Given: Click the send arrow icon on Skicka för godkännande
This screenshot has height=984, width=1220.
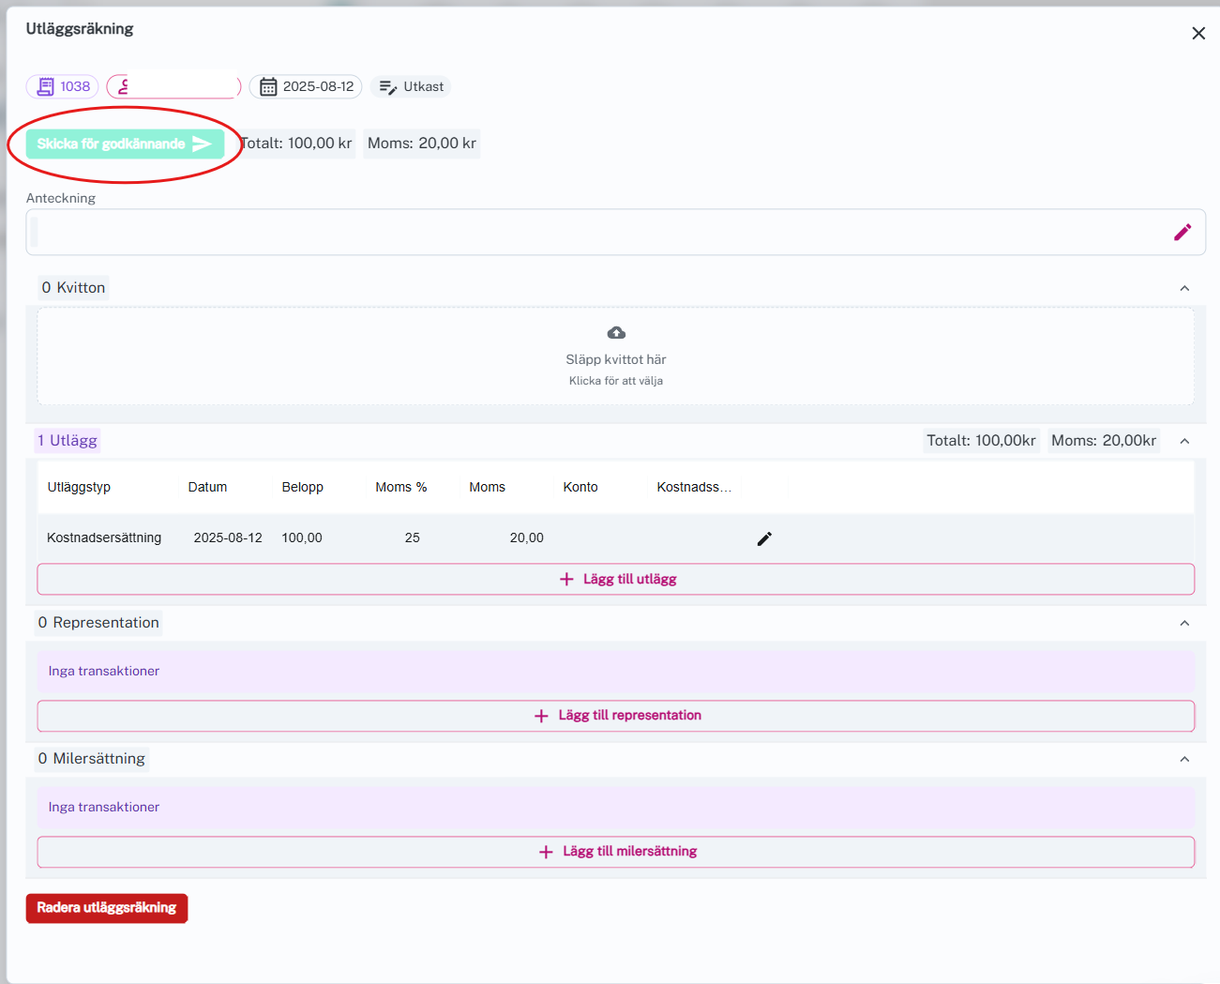Looking at the screenshot, I should [202, 144].
